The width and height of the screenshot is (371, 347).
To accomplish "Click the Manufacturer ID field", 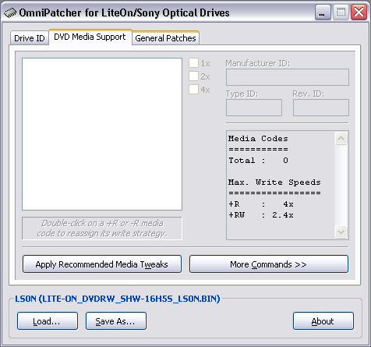I will point(288,77).
